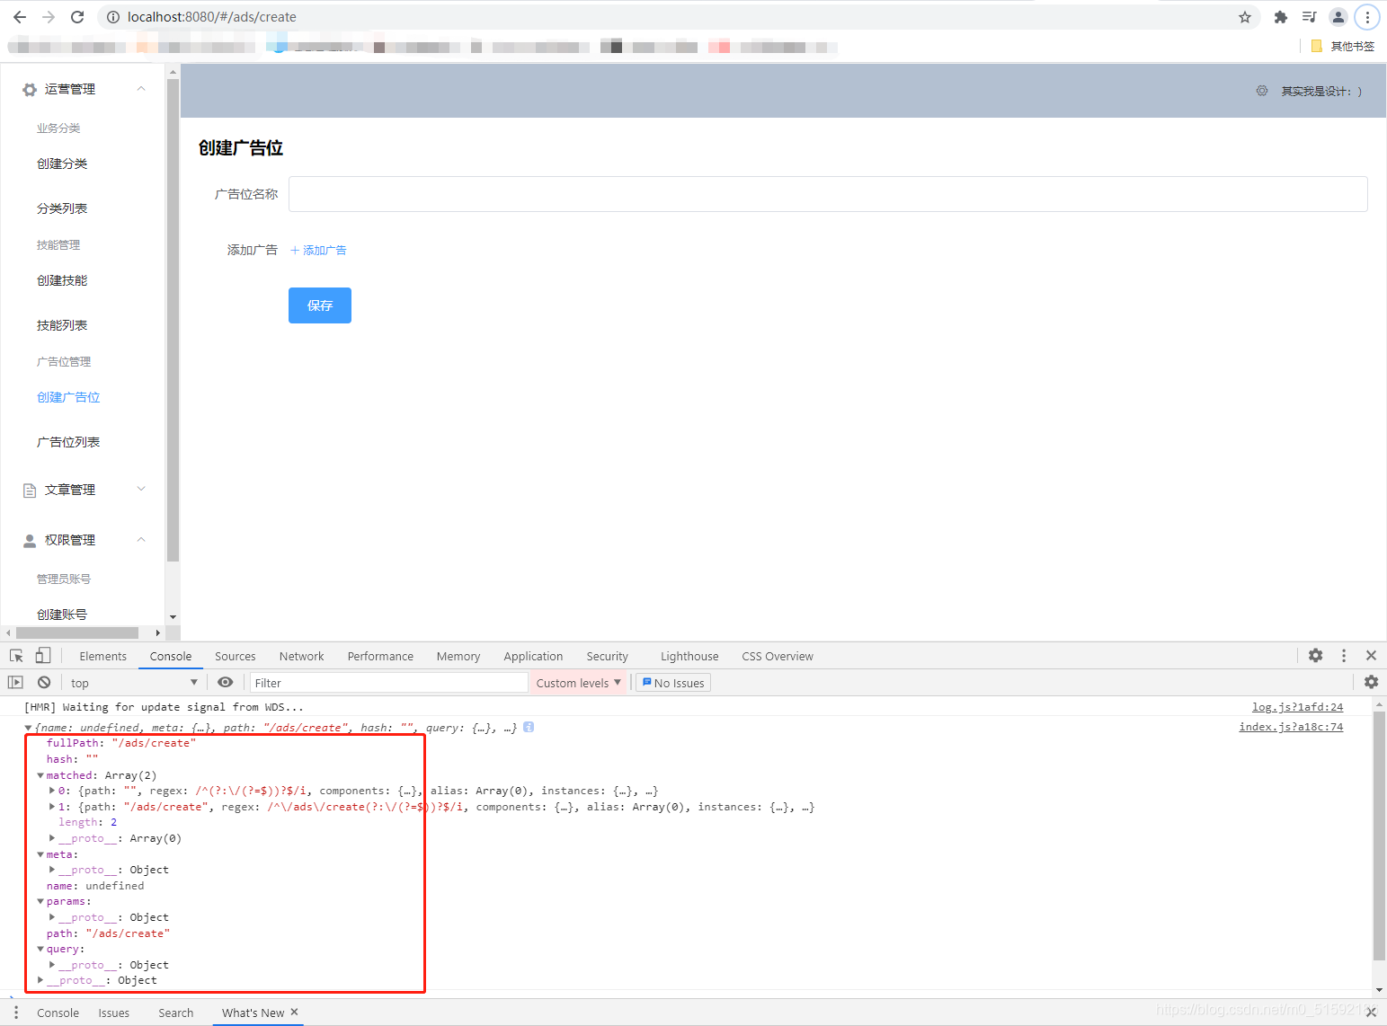Open the browser extensions puzzle icon

point(1281,17)
